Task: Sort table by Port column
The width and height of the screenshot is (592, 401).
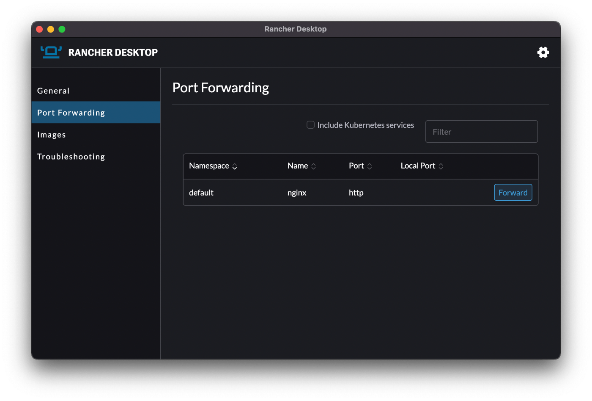Action: click(360, 166)
